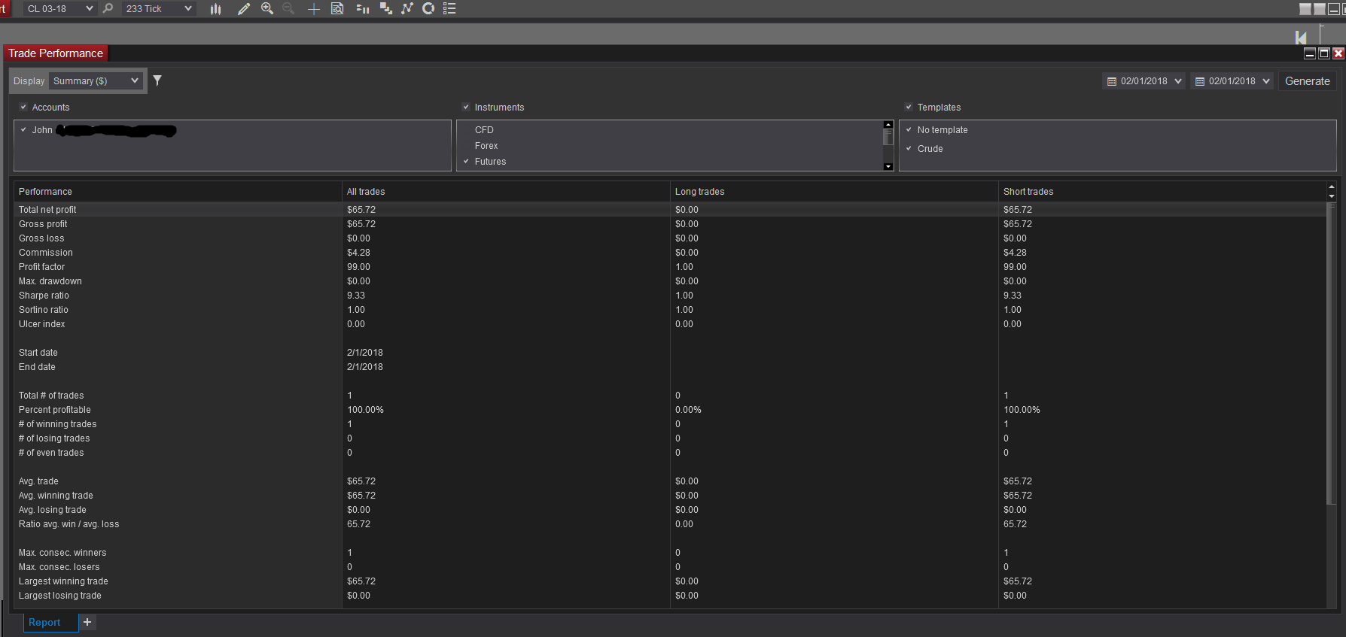
Task: Select the Start date row label
Action: coord(38,353)
